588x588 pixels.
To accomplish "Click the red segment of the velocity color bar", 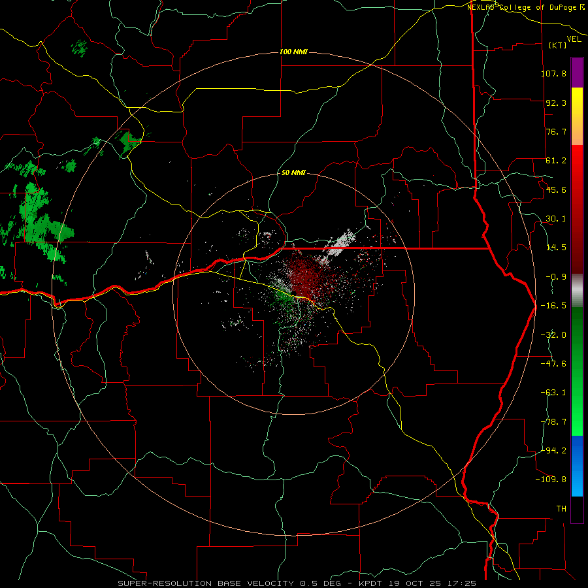I will [577, 209].
